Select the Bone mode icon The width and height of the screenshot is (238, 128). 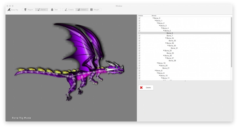click(x=39, y=10)
